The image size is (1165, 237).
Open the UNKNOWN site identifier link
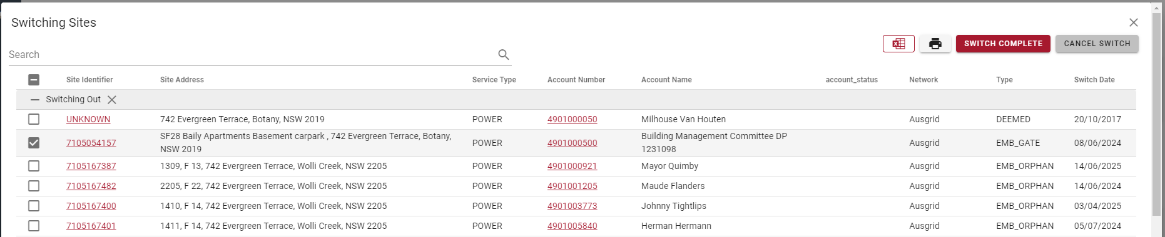click(x=88, y=119)
